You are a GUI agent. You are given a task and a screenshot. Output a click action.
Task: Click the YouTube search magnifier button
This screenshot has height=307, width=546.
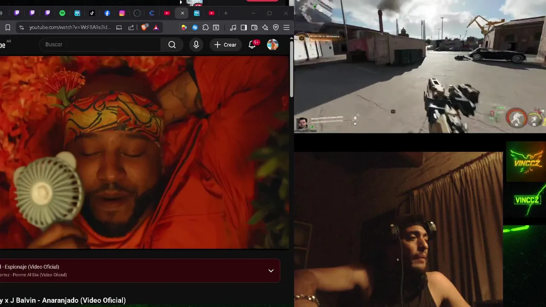[x=172, y=44]
